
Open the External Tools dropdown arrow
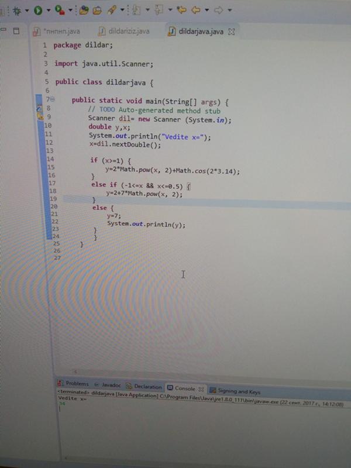coord(70,10)
